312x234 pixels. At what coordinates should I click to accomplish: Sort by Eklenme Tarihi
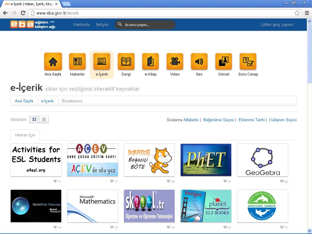click(251, 120)
